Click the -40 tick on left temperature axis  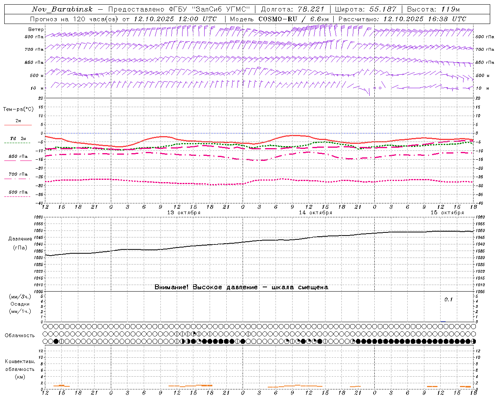pos(40,203)
